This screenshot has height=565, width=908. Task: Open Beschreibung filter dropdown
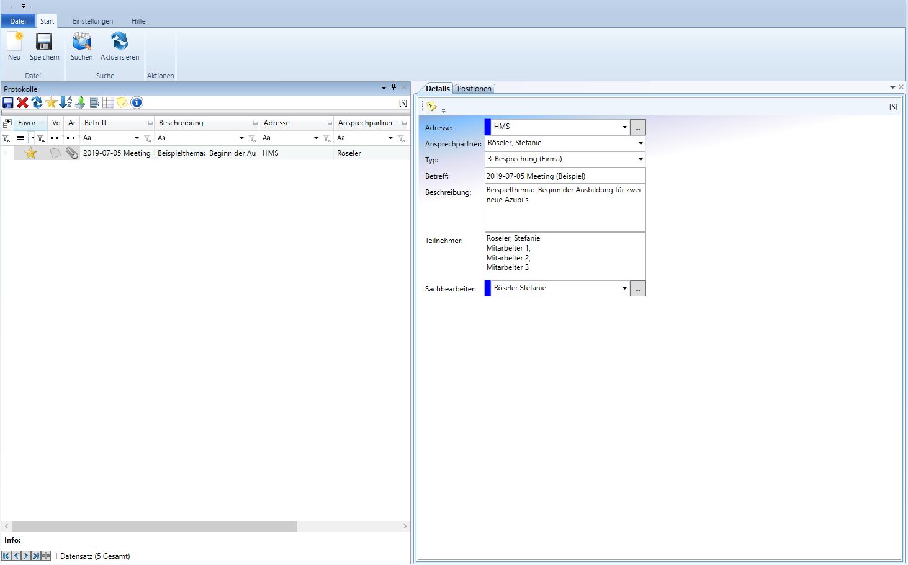tap(241, 138)
